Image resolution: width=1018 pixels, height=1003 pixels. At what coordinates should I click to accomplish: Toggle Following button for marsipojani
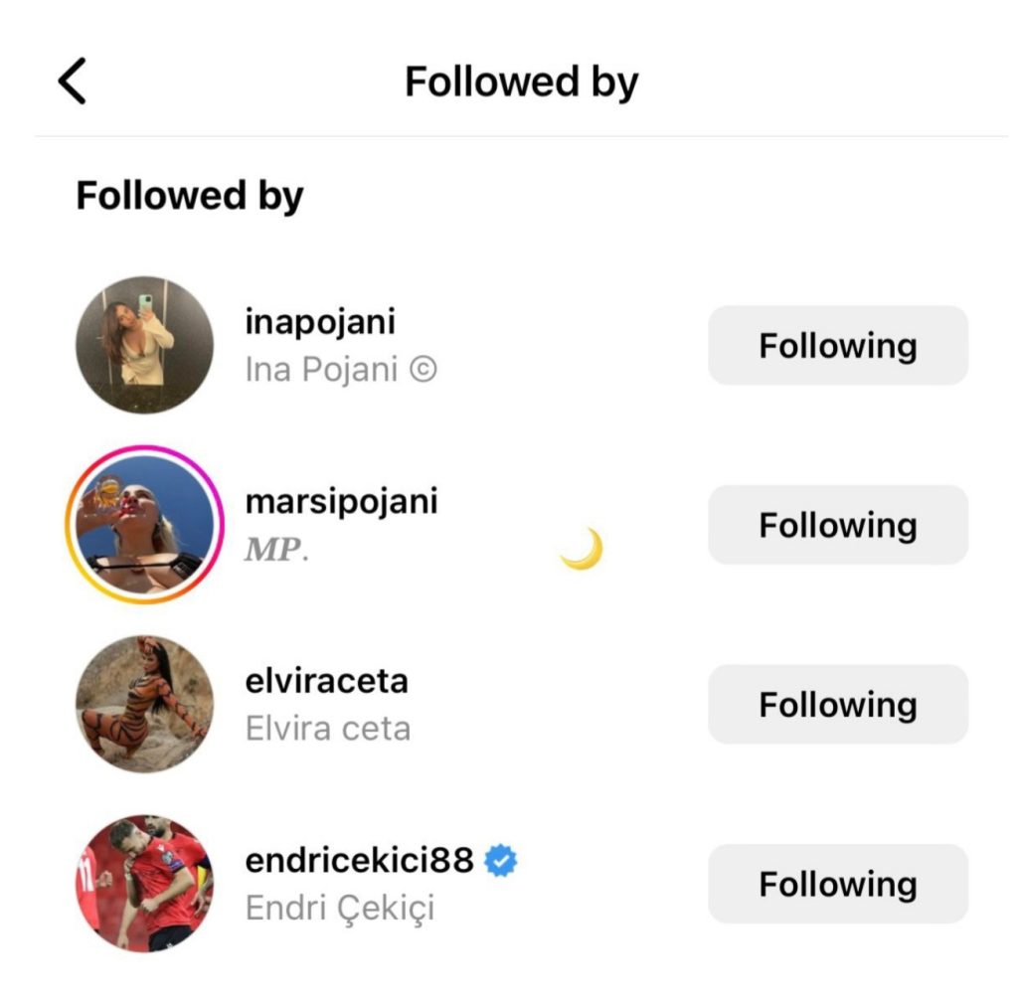click(x=837, y=525)
